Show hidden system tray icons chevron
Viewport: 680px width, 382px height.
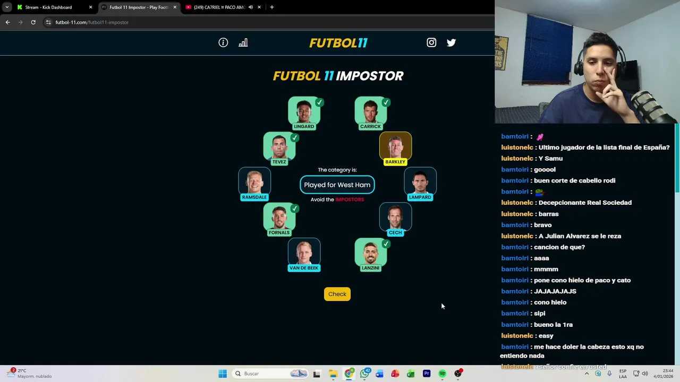587,374
